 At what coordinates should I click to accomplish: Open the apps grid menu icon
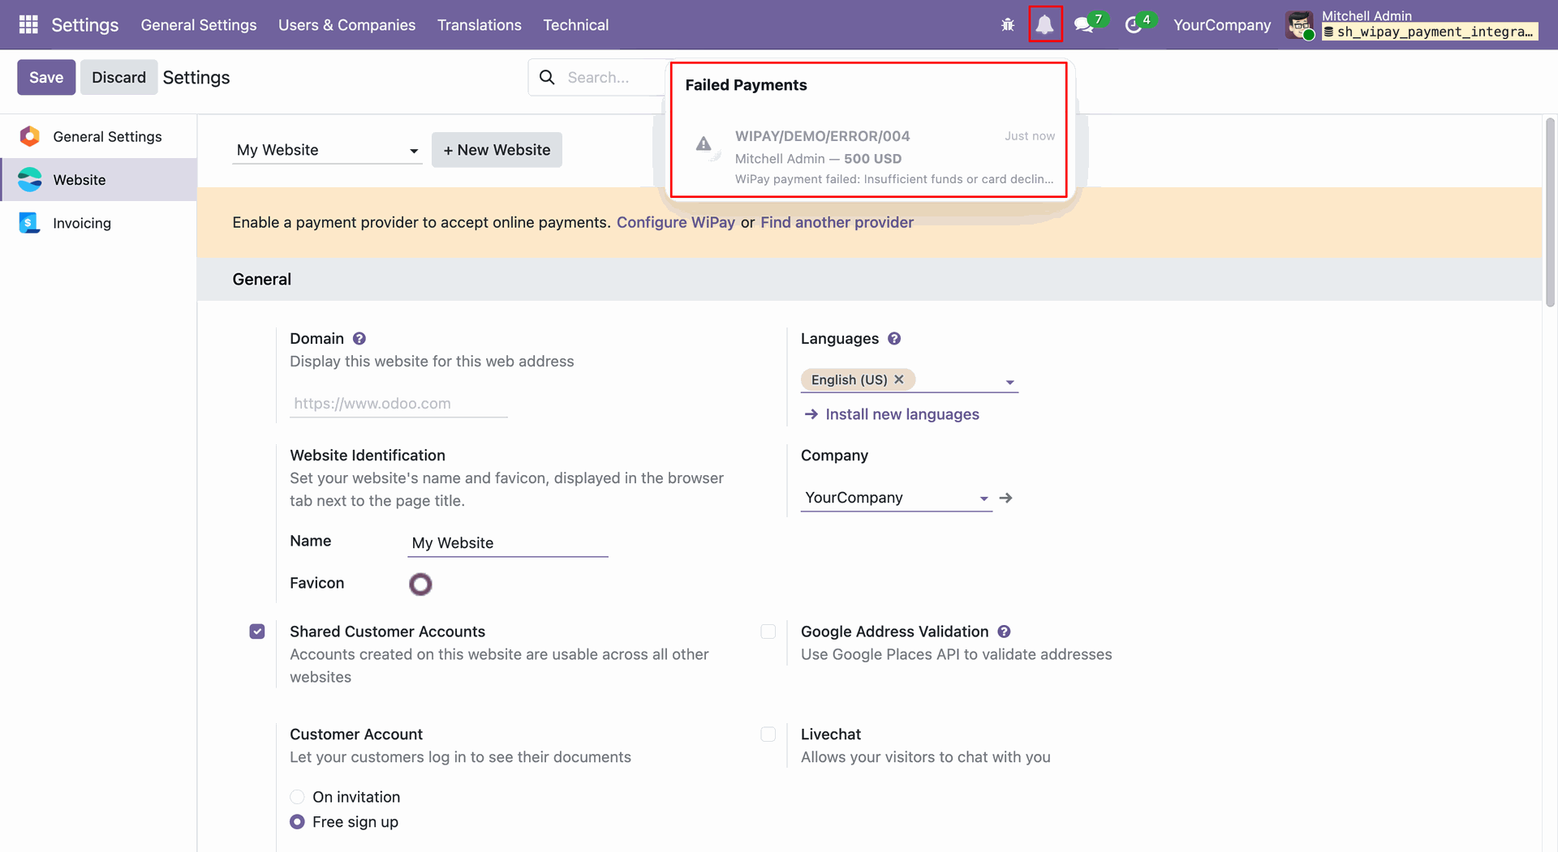click(x=28, y=25)
